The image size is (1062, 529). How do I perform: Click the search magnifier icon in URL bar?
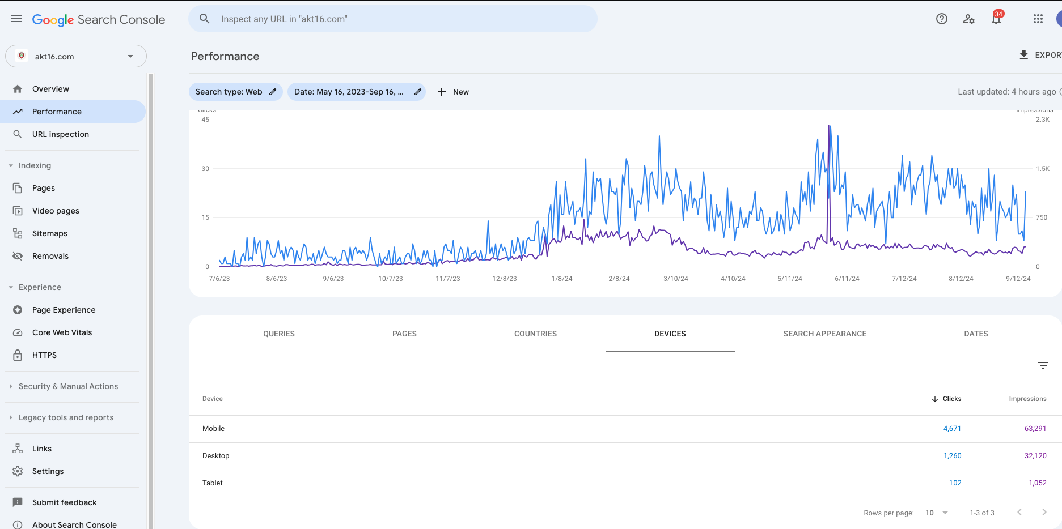(204, 19)
